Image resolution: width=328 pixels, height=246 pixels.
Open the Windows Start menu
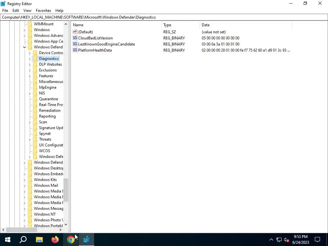coord(8,240)
